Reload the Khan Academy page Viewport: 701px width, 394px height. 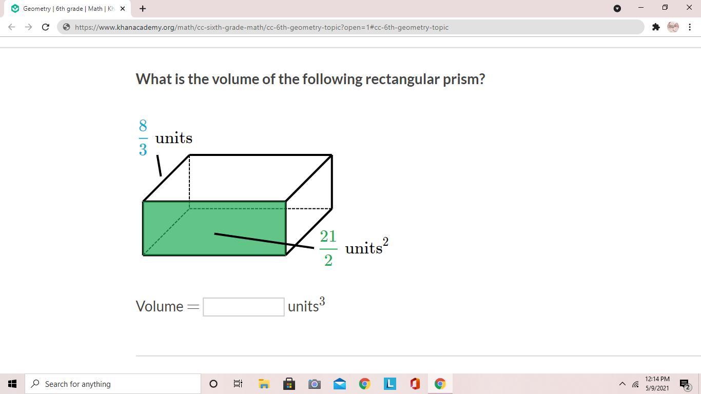[45, 27]
